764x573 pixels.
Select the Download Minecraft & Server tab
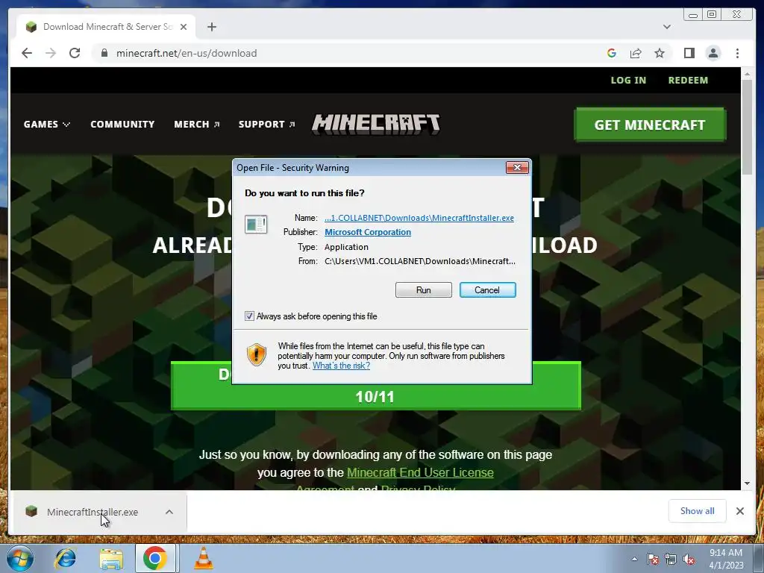coord(106,27)
